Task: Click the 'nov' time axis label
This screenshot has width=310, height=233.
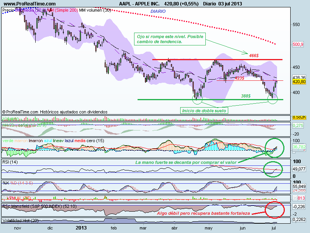Action: pos(17,228)
